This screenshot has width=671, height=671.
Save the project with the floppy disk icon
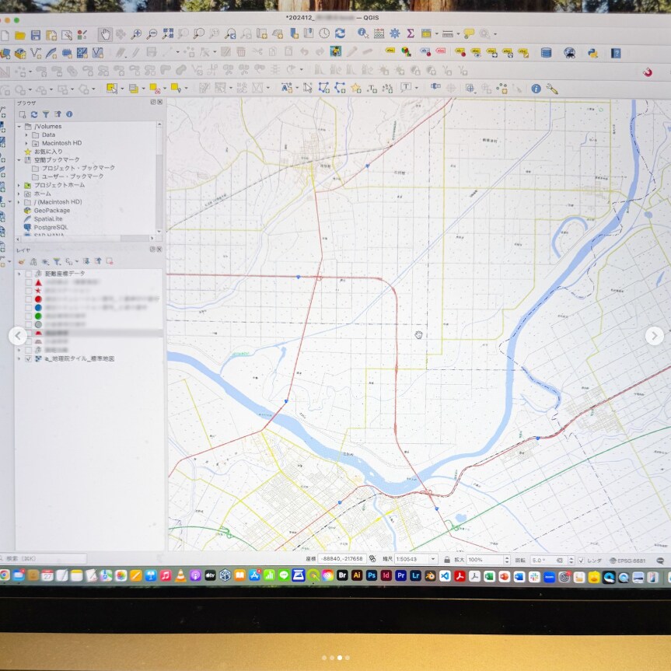point(36,36)
